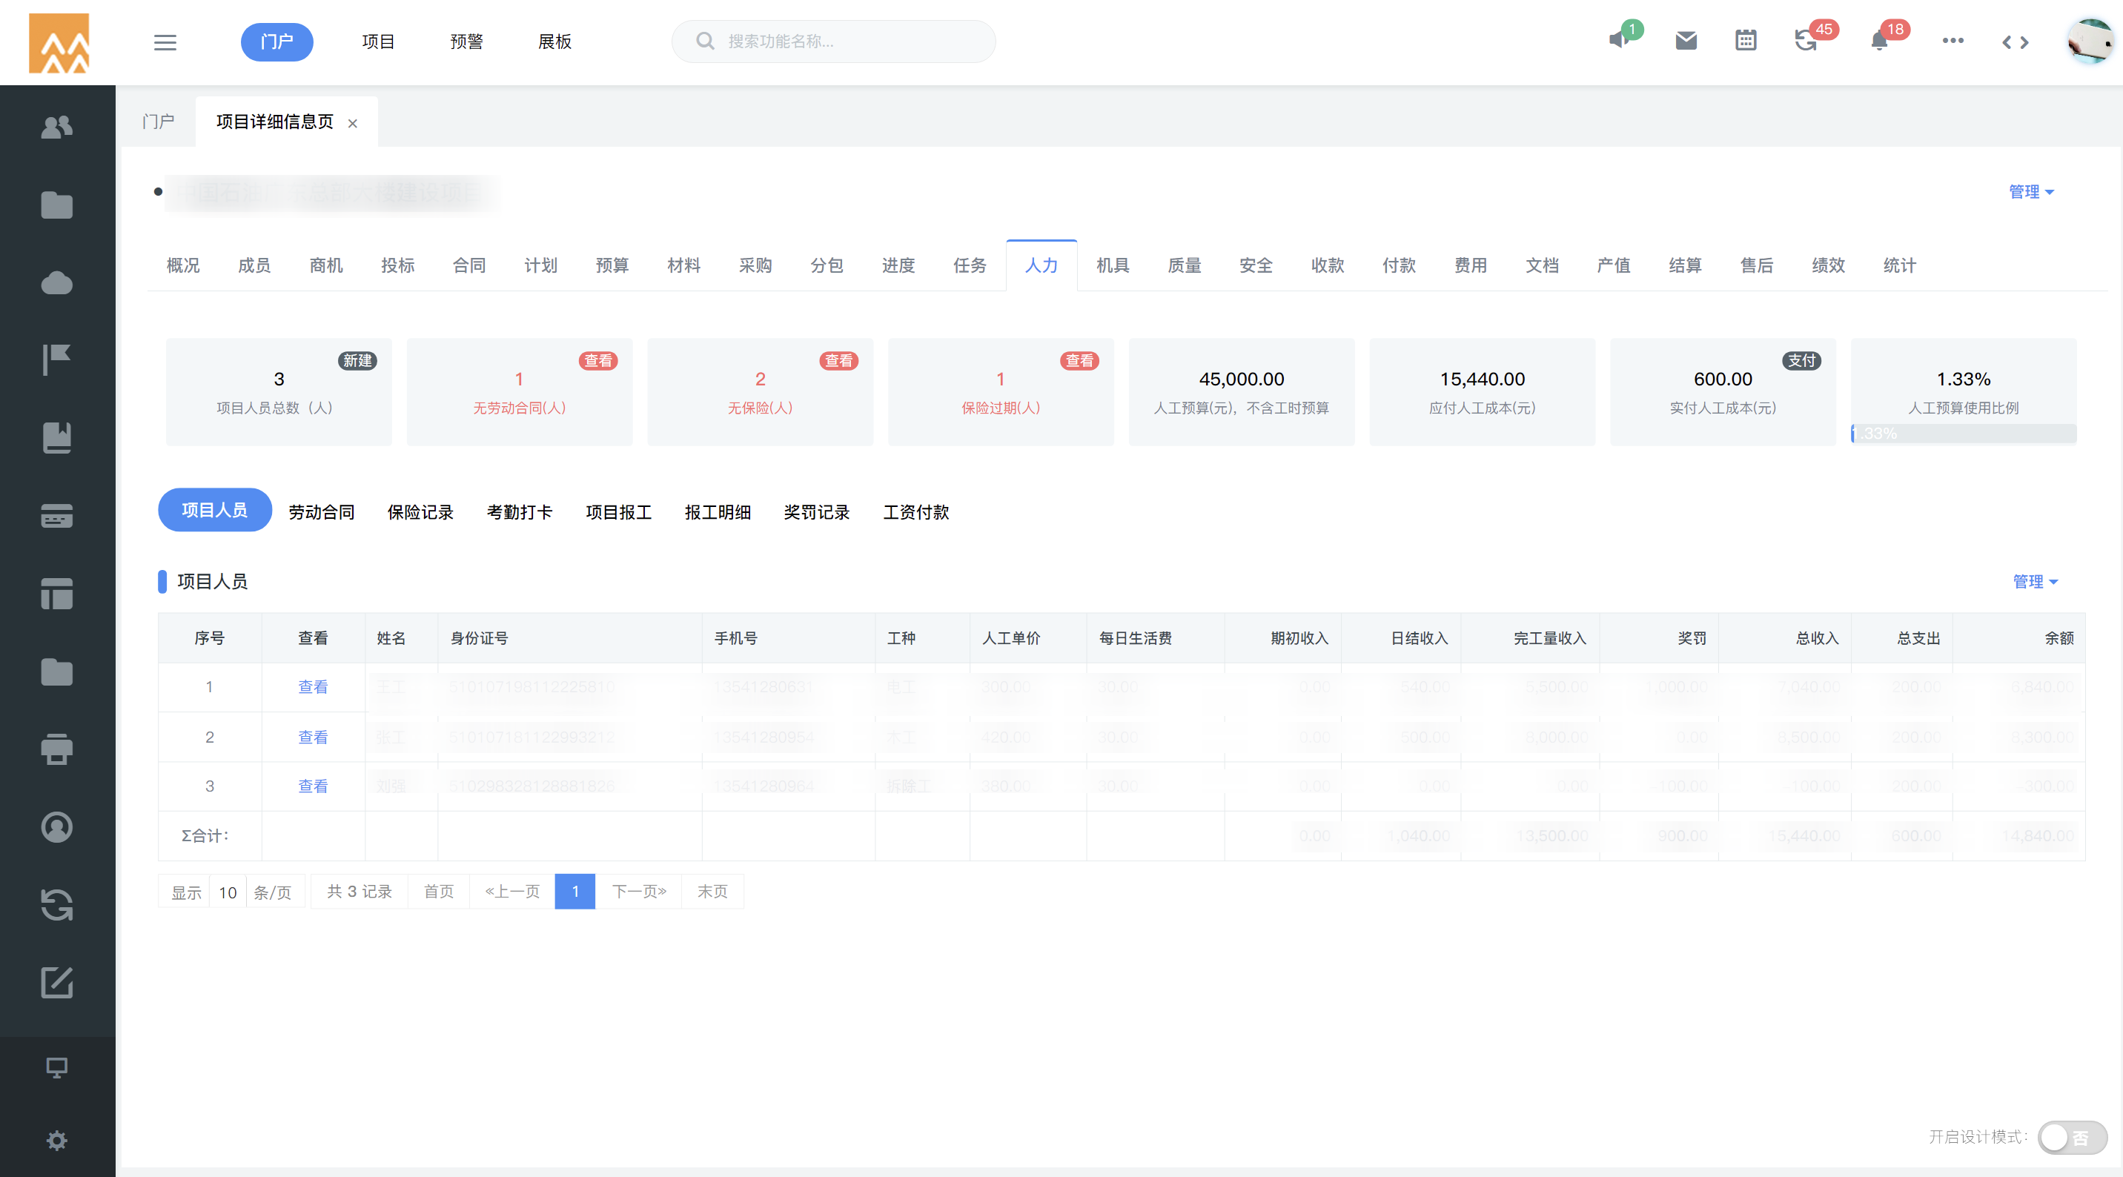Click the 新建 button on personnel card
This screenshot has width=2123, height=1177.
[357, 361]
